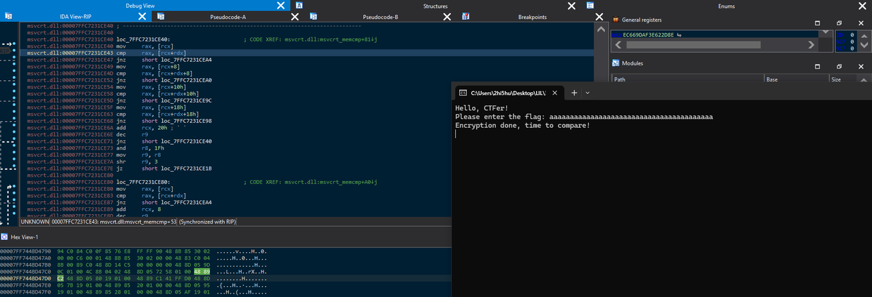Click the Synchronized with RIP status text

coord(207,222)
